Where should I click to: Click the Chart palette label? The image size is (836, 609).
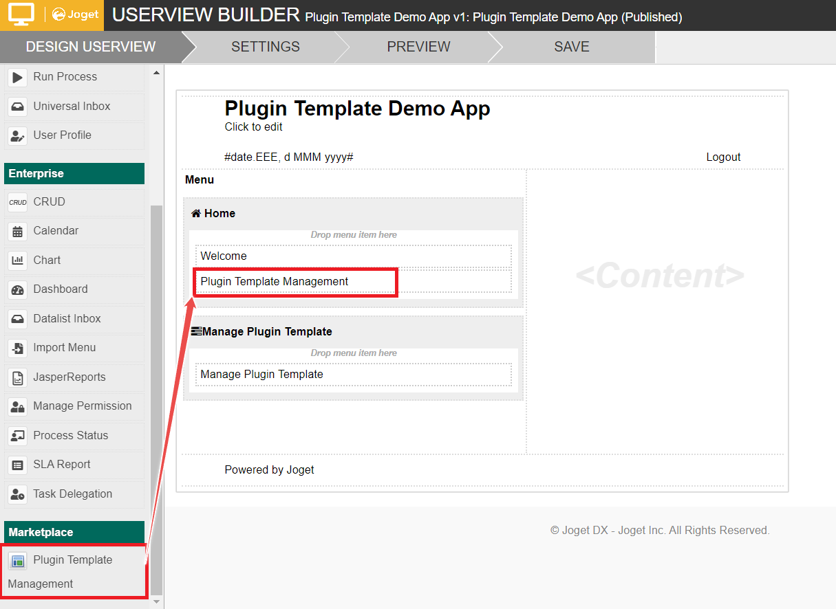pos(47,261)
